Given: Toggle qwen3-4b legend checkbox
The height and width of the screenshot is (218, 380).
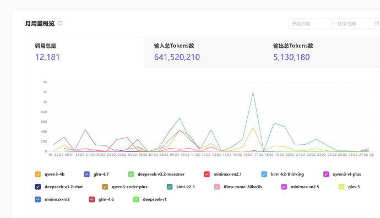Looking at the screenshot, I should coord(38,174).
